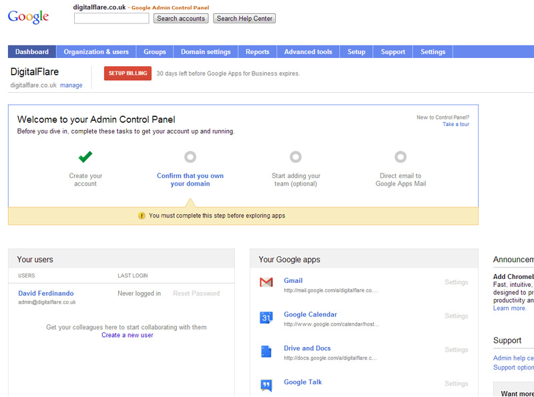This screenshot has height=397, width=534.
Task: Click the Drive and Docs file icon
Action: click(x=266, y=352)
